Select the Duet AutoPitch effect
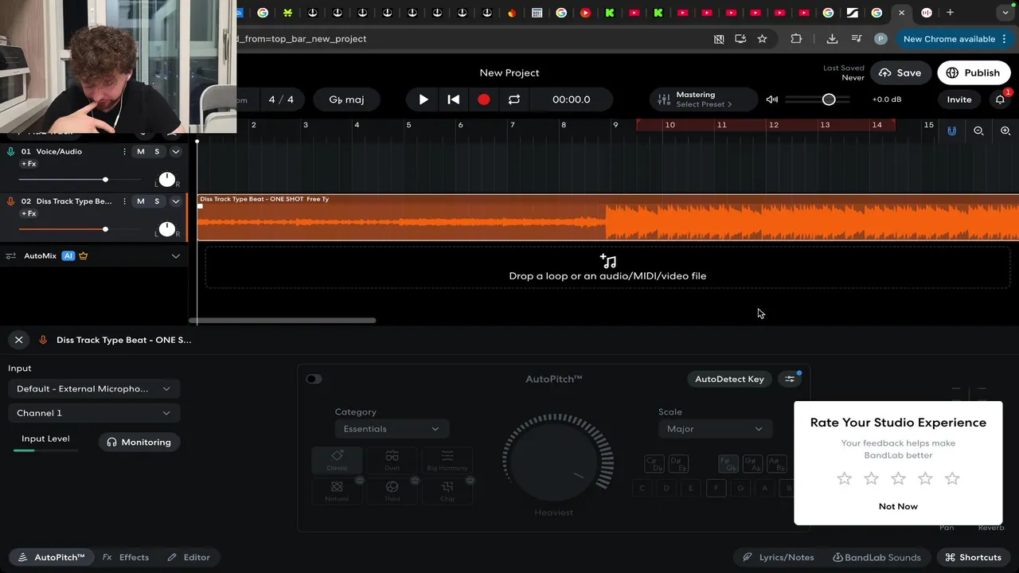Viewport: 1019px width, 573px height. [x=392, y=460]
